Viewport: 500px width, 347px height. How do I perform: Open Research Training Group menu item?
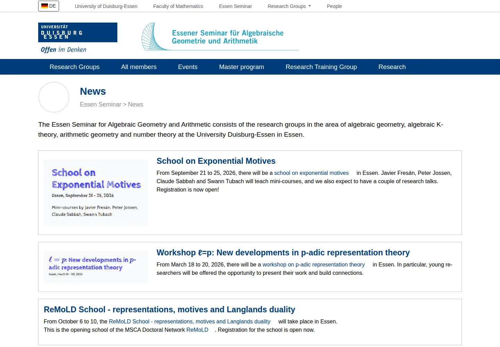pos(321,67)
